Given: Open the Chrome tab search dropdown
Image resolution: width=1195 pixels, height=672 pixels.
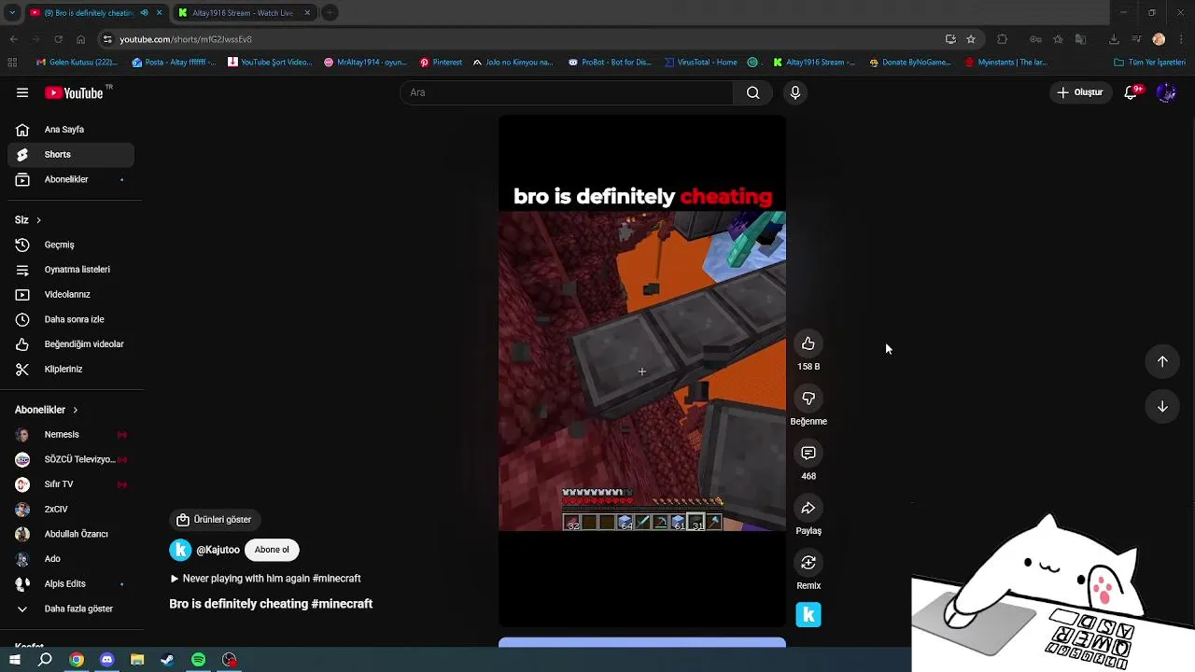Looking at the screenshot, I should pyautogui.click(x=12, y=13).
